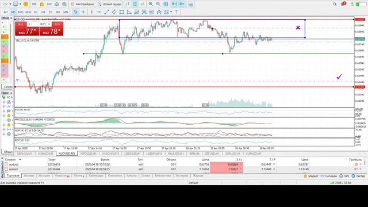Click the yellow lock market icon
368x207 pixels.
41,4
